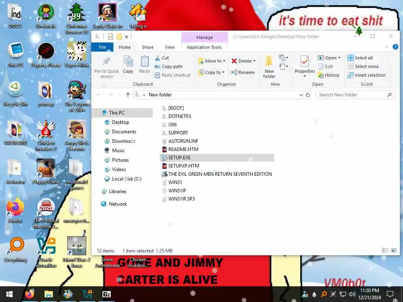Click the quick access Properties checkmark icon
Image resolution: width=403 pixels, height=302 pixels.
[111, 37]
